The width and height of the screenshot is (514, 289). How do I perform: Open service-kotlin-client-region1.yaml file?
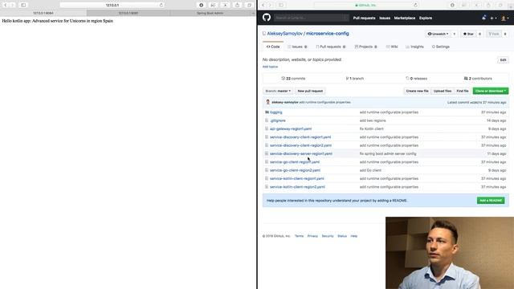click(x=297, y=178)
